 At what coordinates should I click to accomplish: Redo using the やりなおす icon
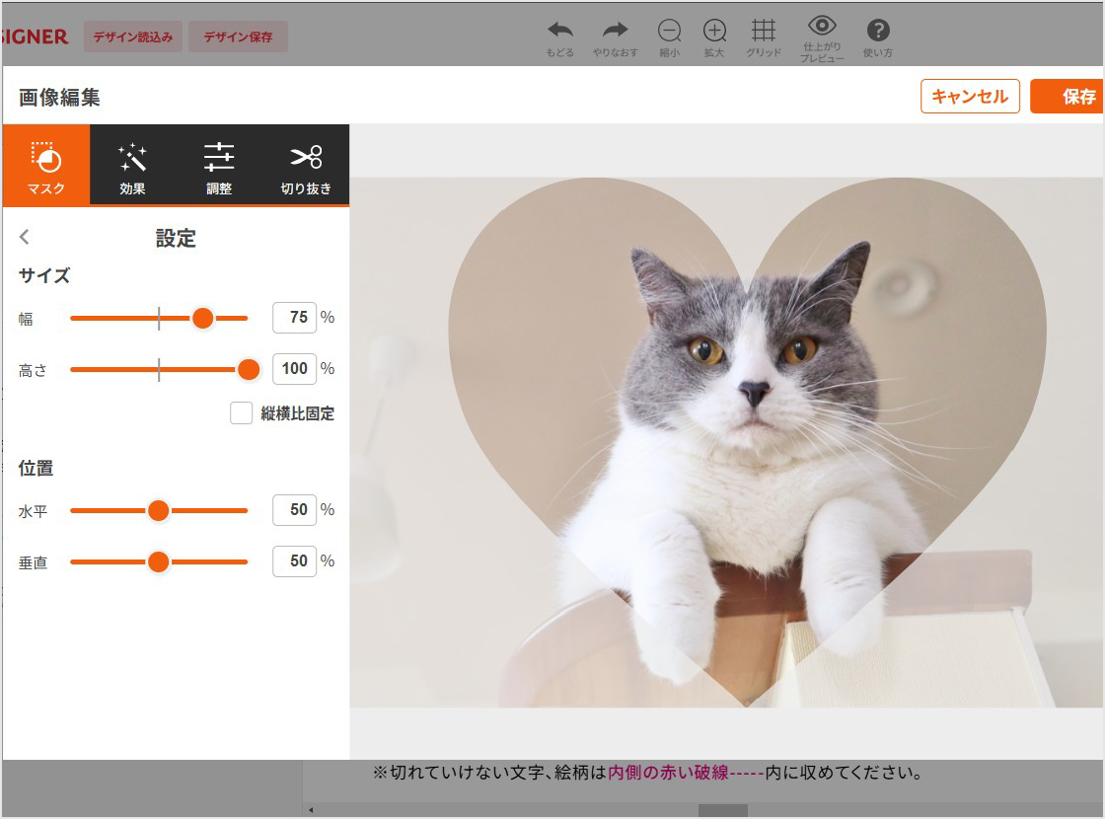(x=614, y=33)
